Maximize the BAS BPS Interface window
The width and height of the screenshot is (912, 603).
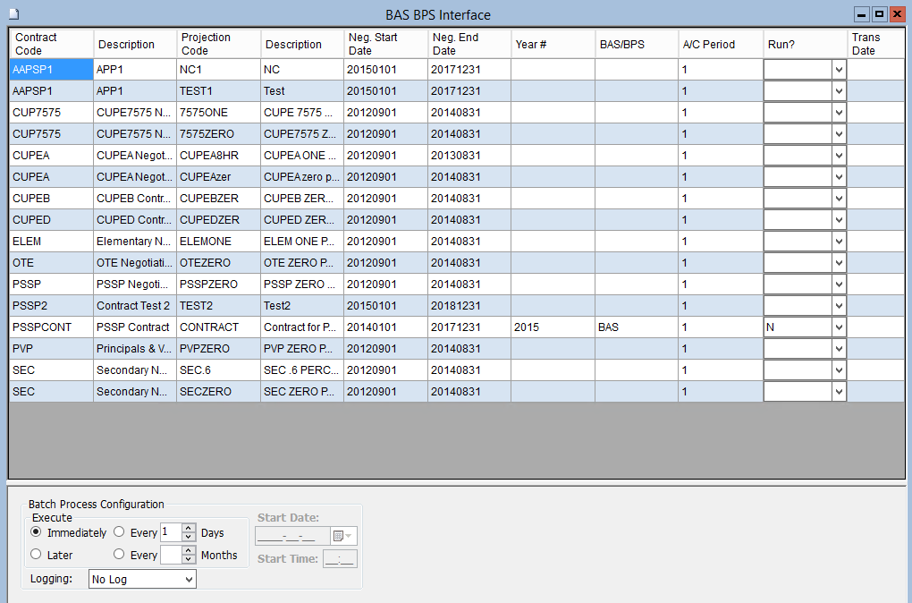tap(879, 14)
